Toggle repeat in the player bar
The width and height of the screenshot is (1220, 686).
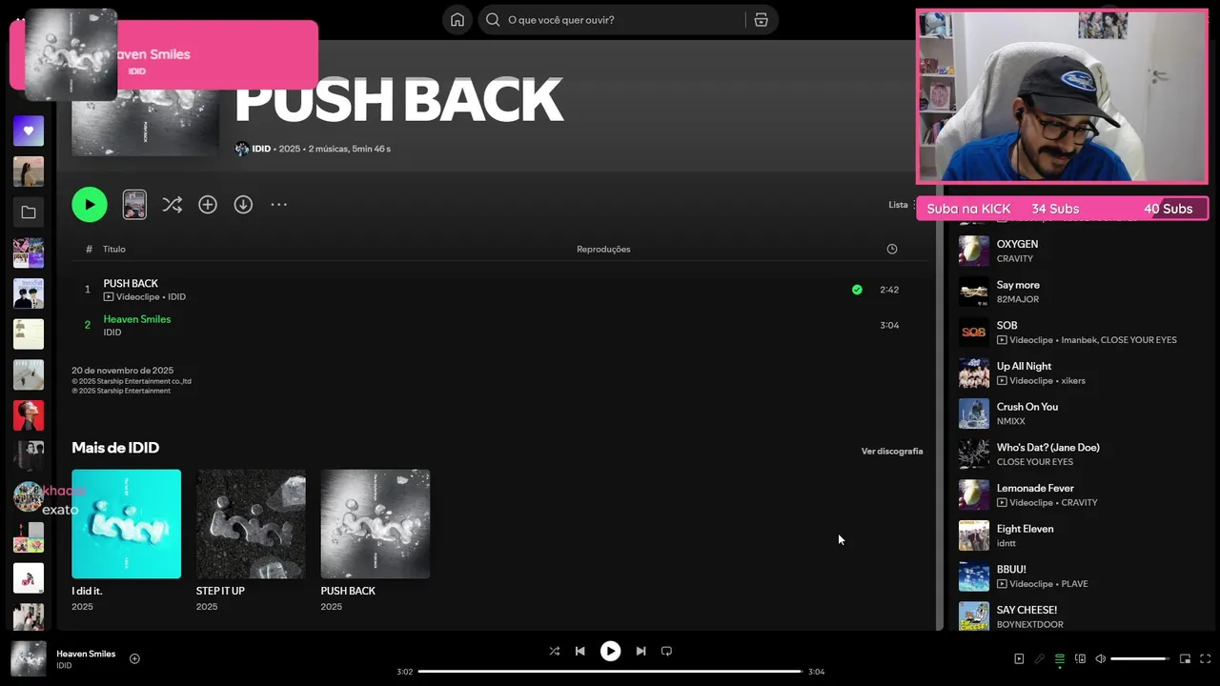(x=666, y=651)
